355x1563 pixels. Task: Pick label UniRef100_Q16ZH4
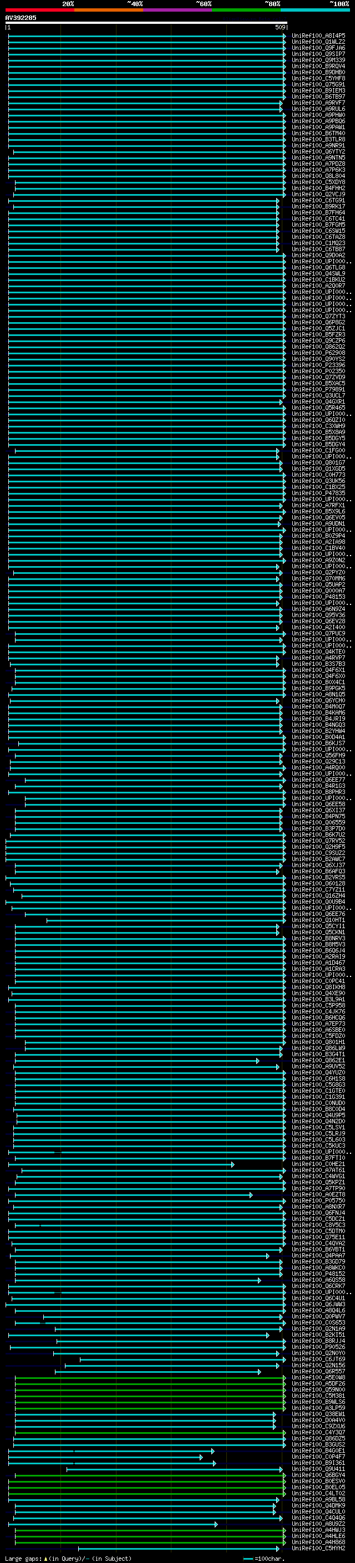[x=318, y=895]
